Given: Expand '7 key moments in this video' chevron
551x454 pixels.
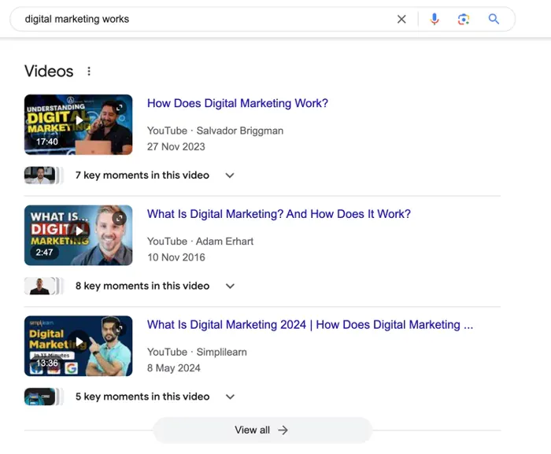Looking at the screenshot, I should (x=230, y=175).
